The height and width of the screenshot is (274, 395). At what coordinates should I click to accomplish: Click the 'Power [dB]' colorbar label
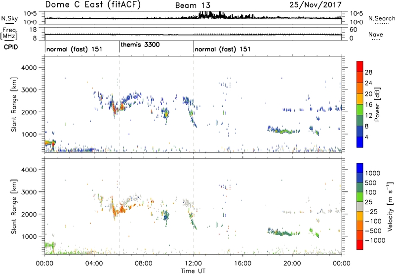click(377, 104)
